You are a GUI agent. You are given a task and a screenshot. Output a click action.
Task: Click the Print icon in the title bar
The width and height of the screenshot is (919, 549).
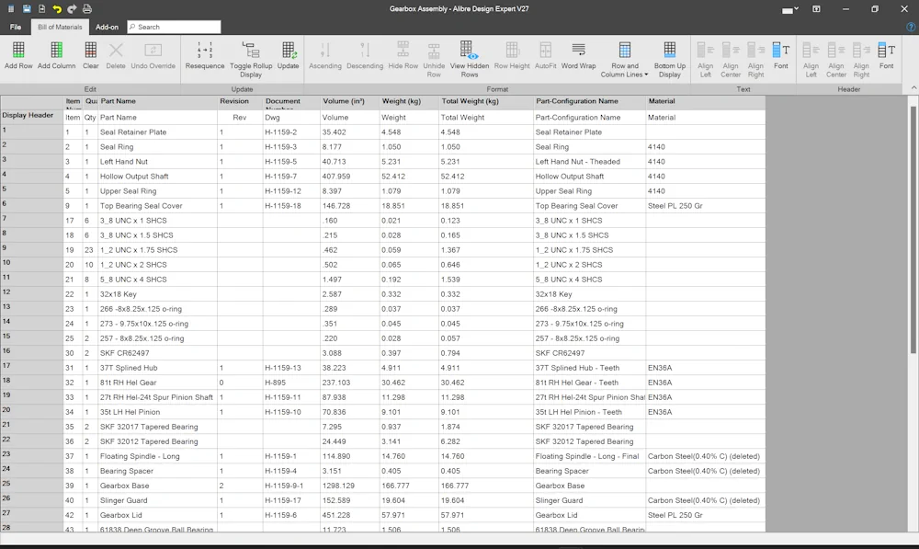[86, 9]
